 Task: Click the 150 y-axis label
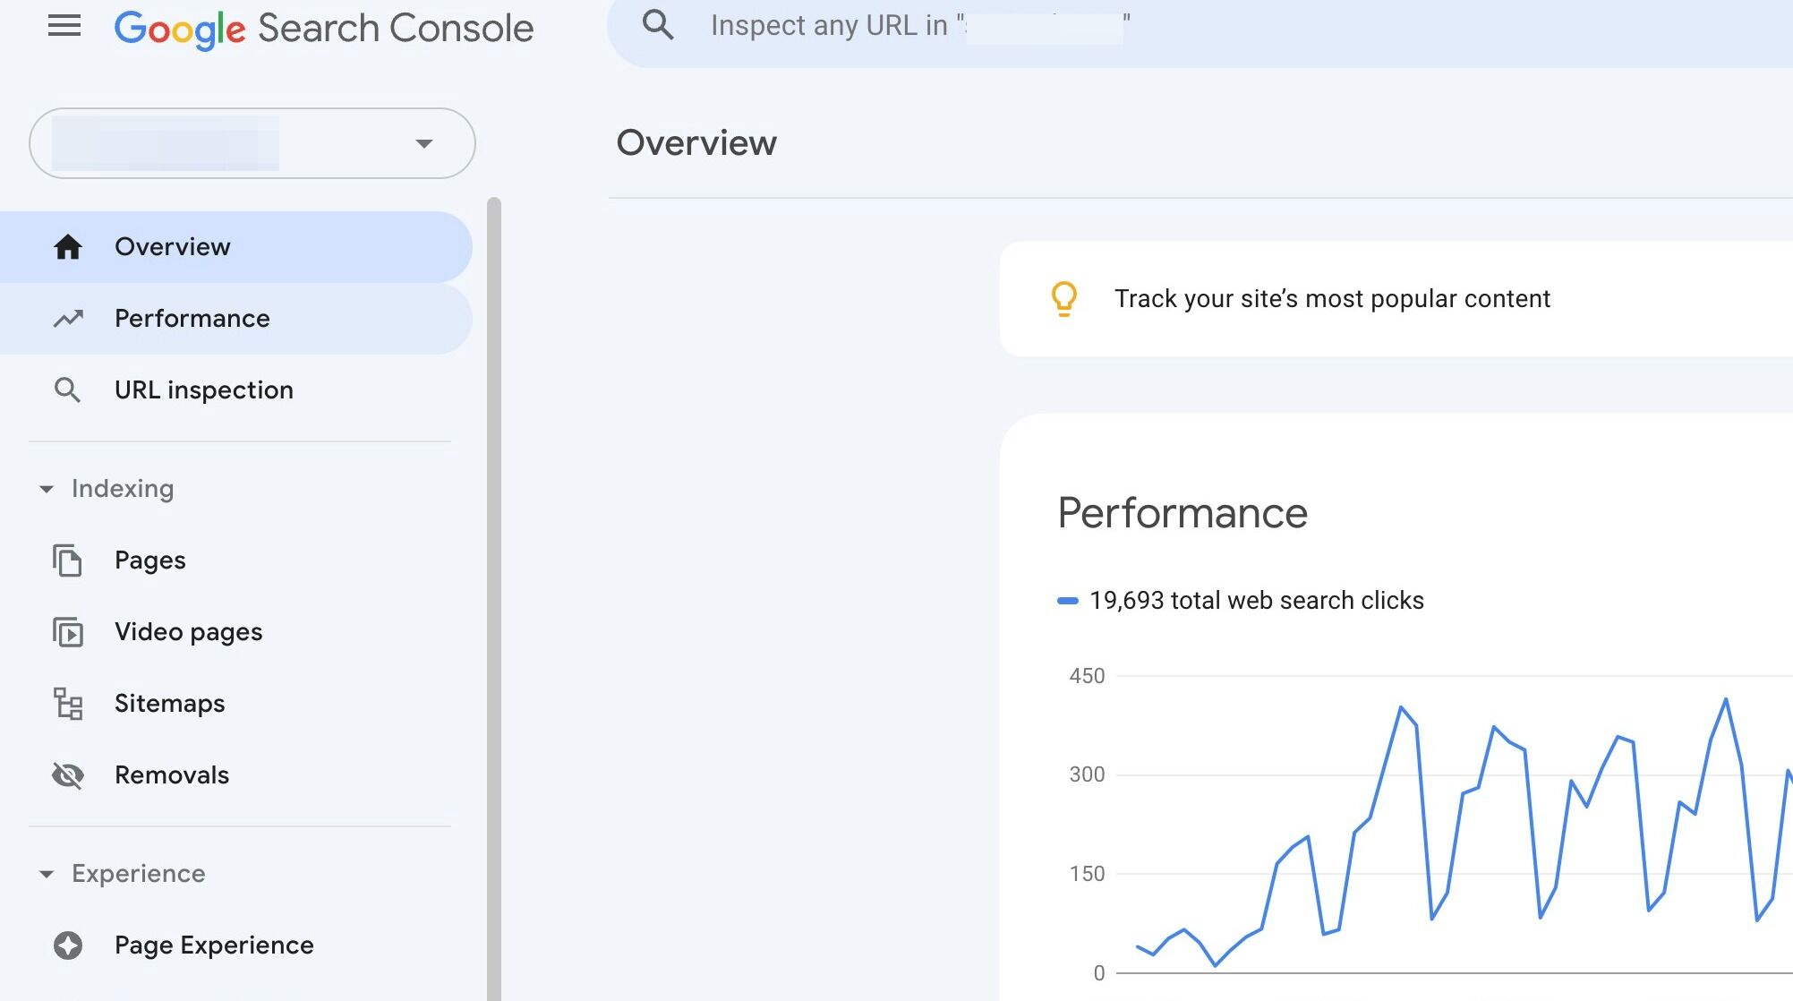tap(1087, 874)
